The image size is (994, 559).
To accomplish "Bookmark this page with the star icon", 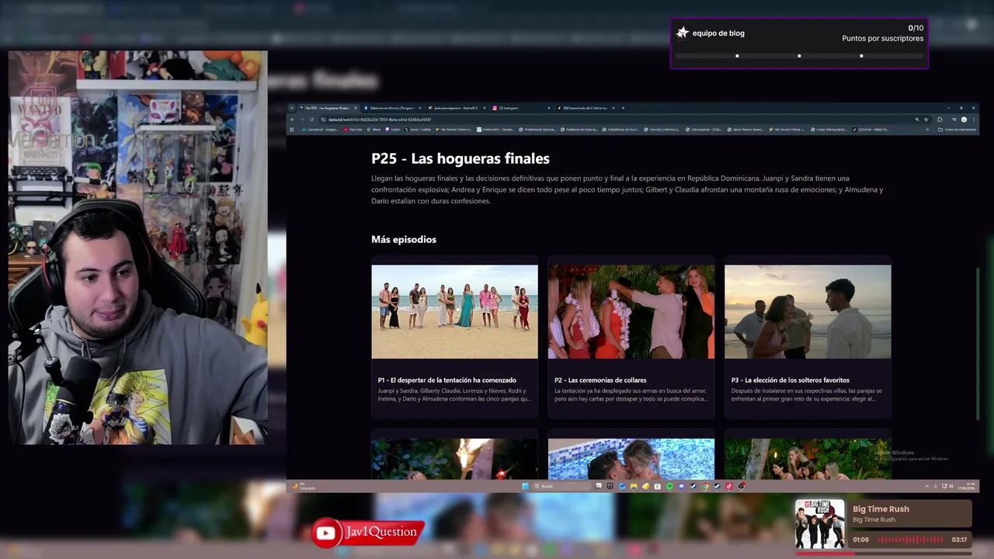I will tap(926, 120).
